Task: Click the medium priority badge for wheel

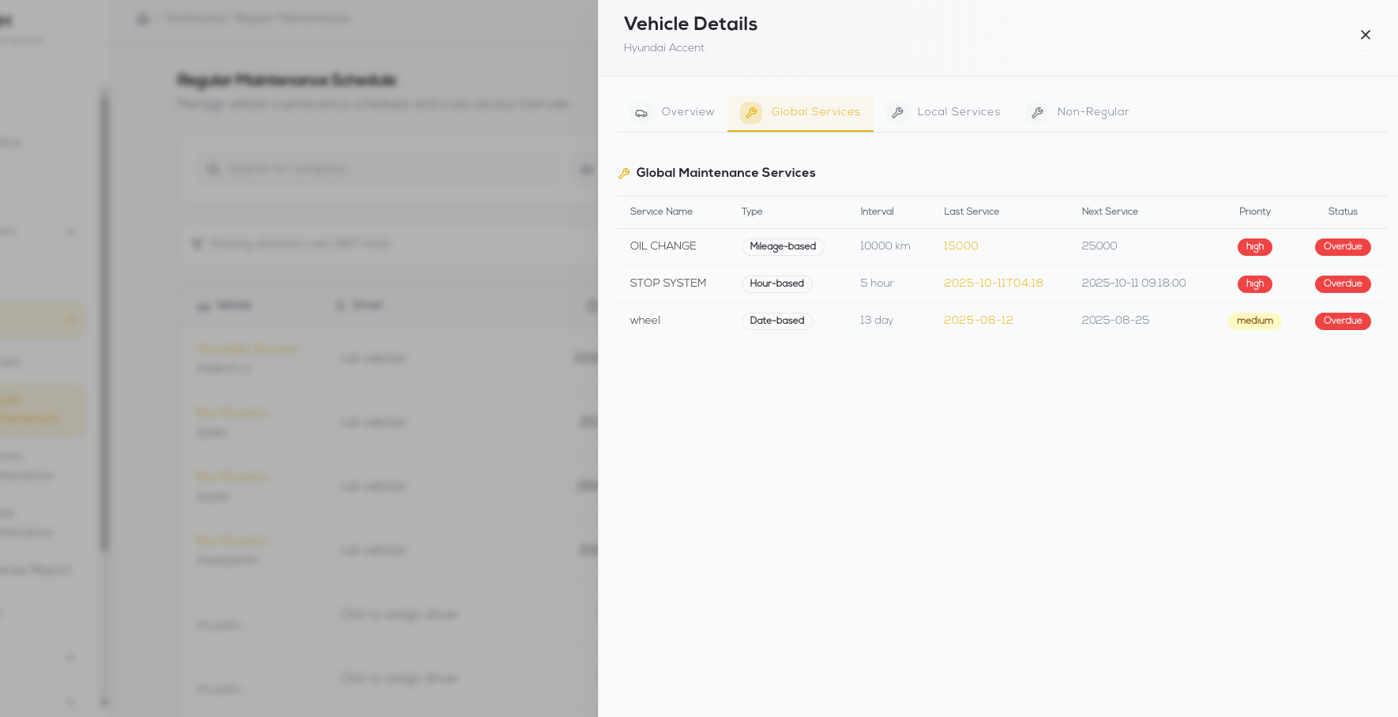Action: 1254,321
